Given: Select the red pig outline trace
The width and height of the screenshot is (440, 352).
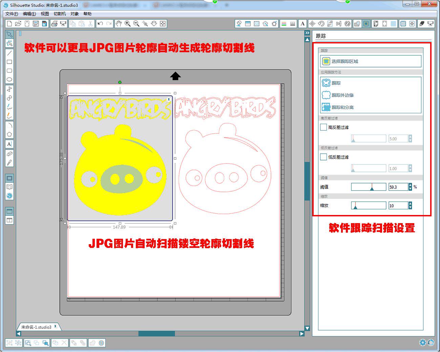Looking at the screenshot, I should point(225,169).
